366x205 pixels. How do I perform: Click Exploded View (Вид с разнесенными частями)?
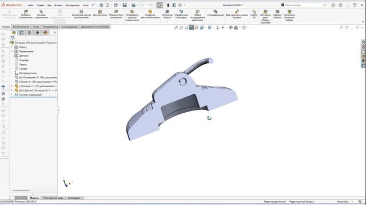(x=237, y=14)
